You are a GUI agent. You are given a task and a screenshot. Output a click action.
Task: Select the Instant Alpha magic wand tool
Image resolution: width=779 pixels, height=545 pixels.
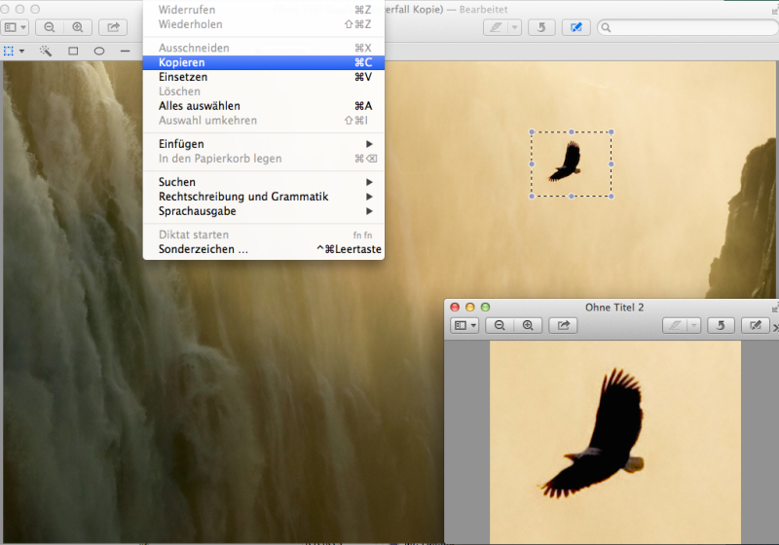pos(45,50)
